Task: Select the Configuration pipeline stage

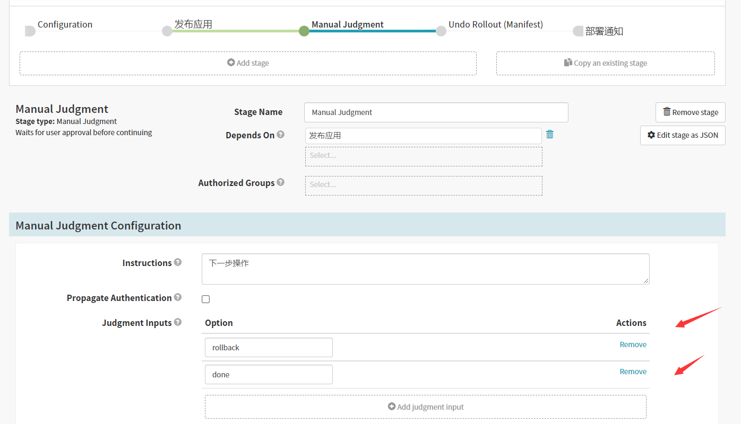Action: (x=65, y=24)
